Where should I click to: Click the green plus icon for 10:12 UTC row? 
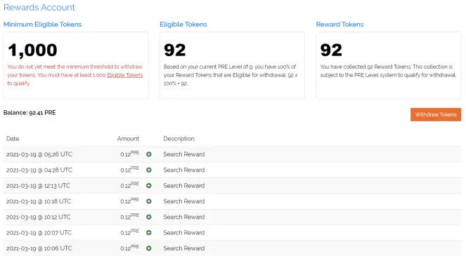149,217
